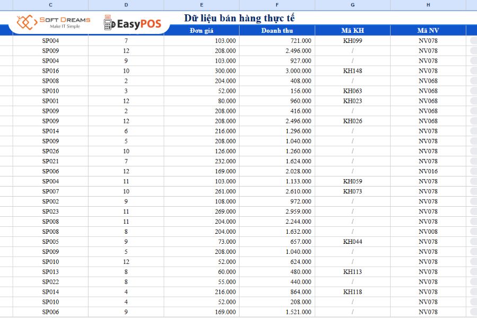Select column header H
477x318 pixels.
click(x=428, y=5)
